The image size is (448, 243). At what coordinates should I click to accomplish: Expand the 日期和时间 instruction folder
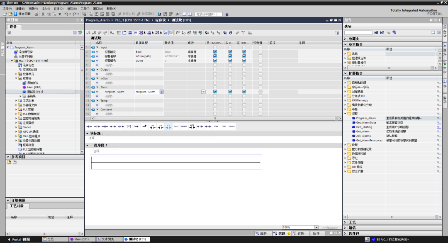coord(345,83)
